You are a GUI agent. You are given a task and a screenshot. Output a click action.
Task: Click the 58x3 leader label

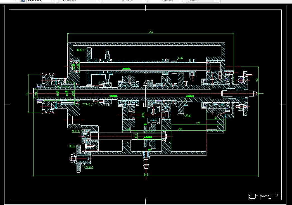[x=188, y=115]
